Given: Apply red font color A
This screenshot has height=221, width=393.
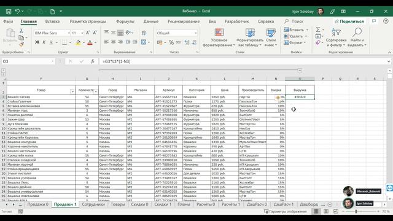Looking at the screenshot, I should 90,42.
